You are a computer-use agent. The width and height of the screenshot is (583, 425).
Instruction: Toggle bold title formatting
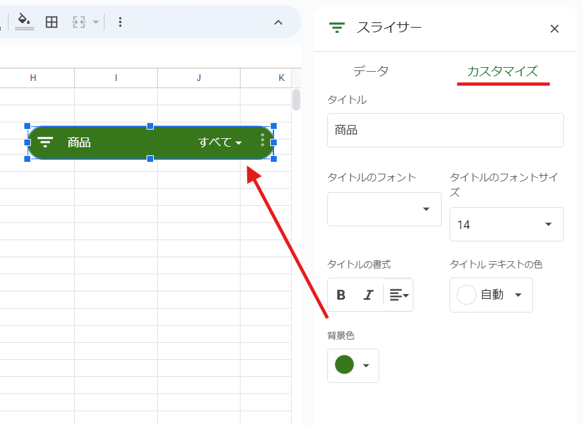[x=341, y=295]
